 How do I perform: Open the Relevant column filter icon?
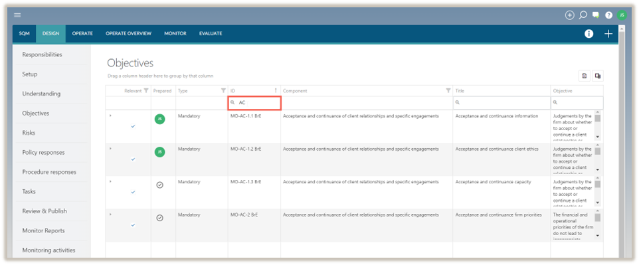click(146, 91)
